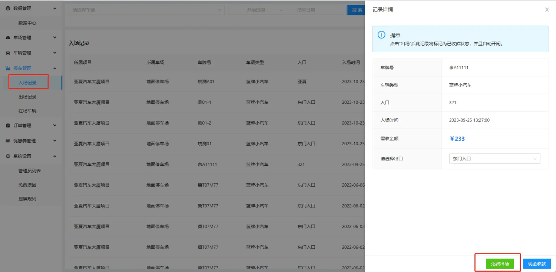Screen dimensions: 556x272
Task: Click the 车场管理 road icon
Action: coord(8,38)
